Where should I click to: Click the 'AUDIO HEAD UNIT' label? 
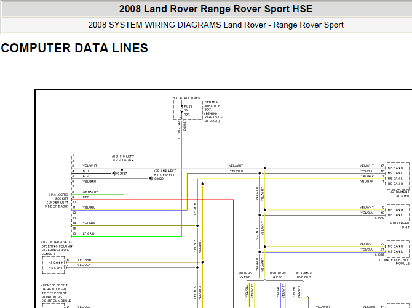tap(399, 225)
